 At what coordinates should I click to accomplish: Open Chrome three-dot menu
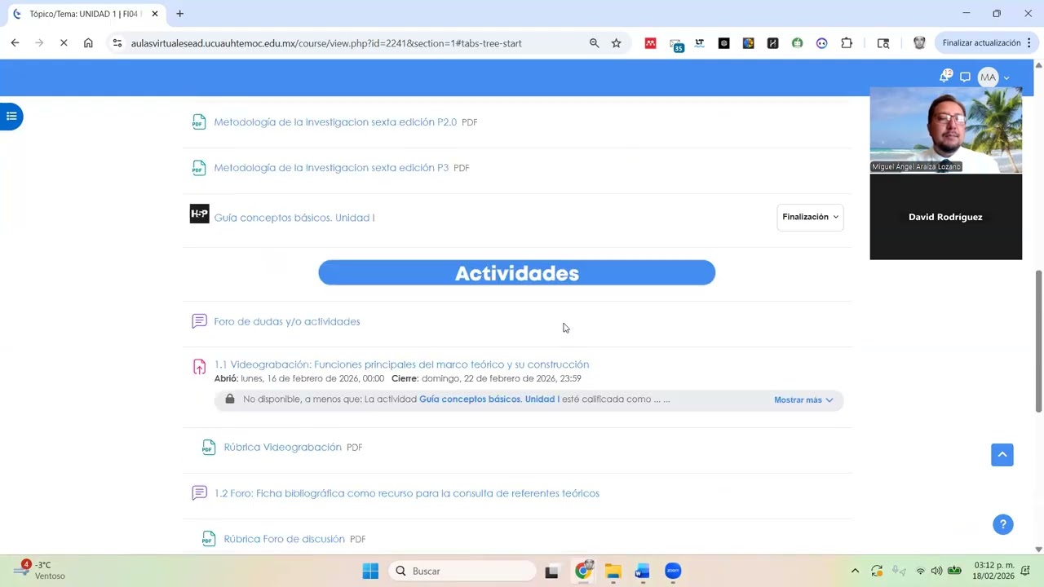click(1030, 43)
